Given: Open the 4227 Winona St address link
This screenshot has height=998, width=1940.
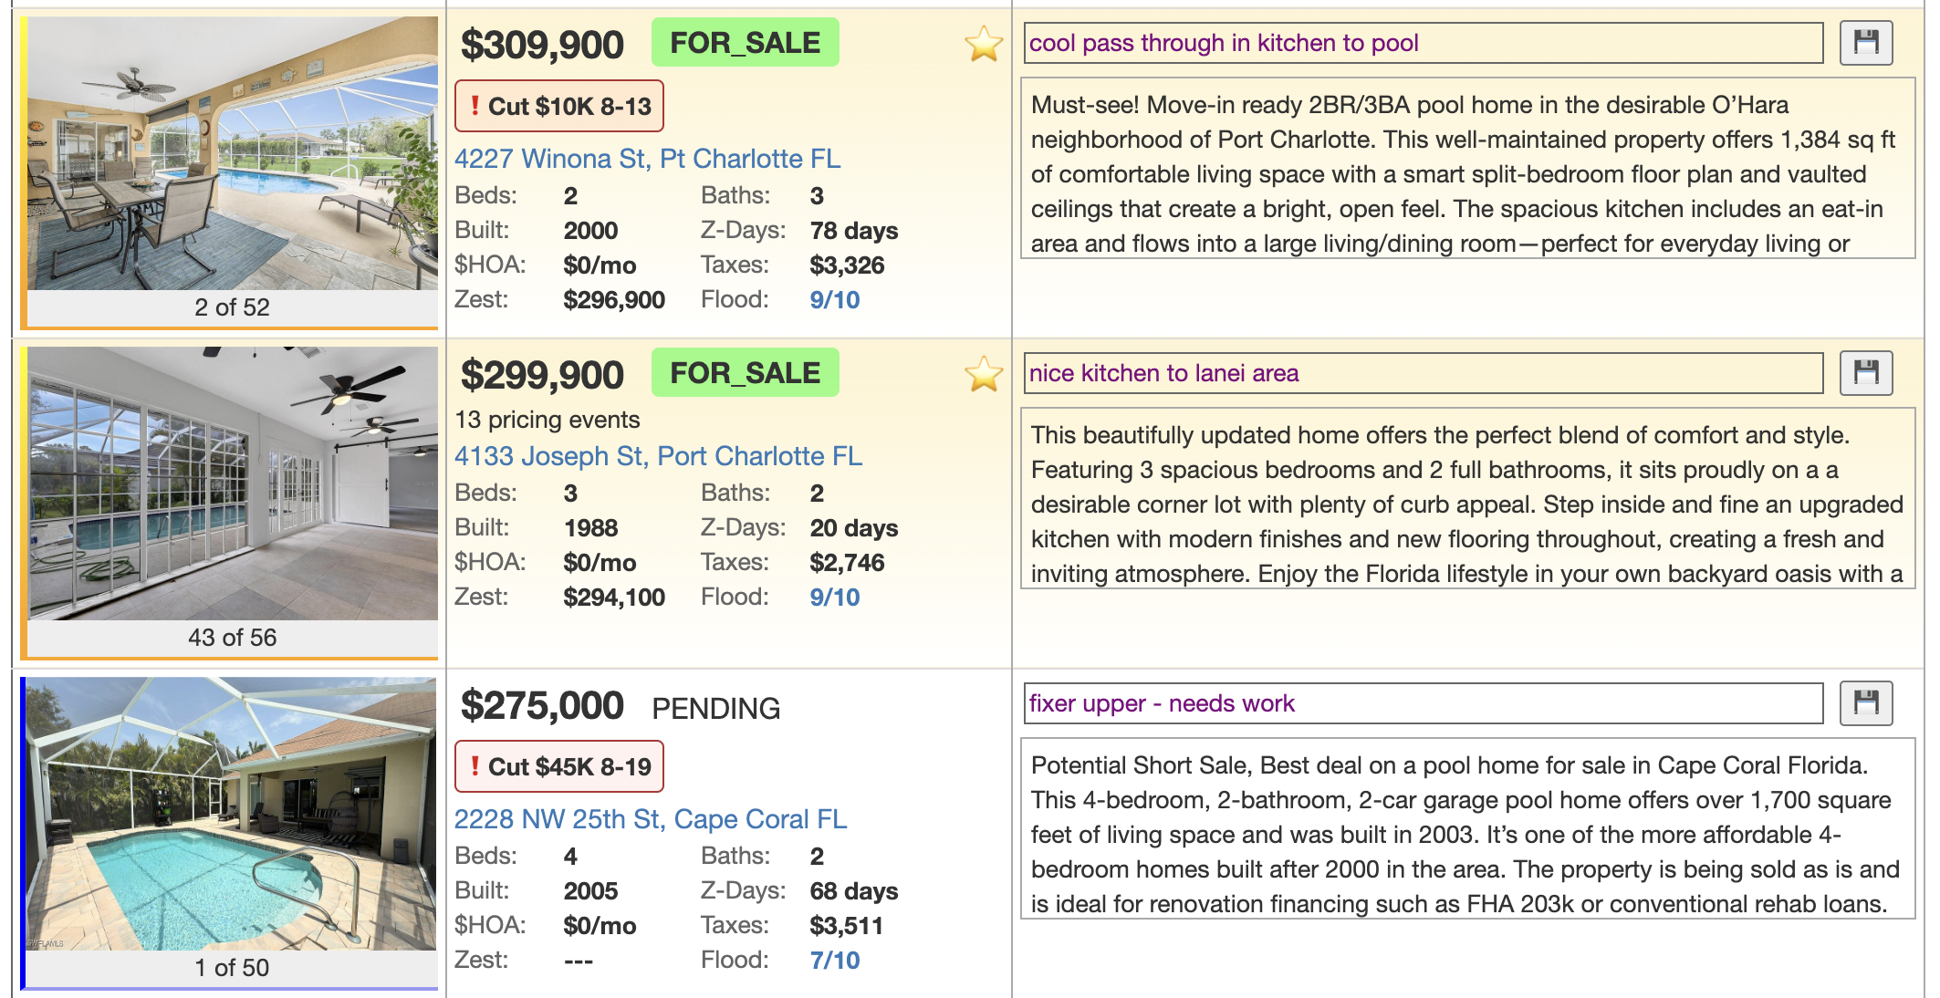Looking at the screenshot, I should tap(647, 159).
